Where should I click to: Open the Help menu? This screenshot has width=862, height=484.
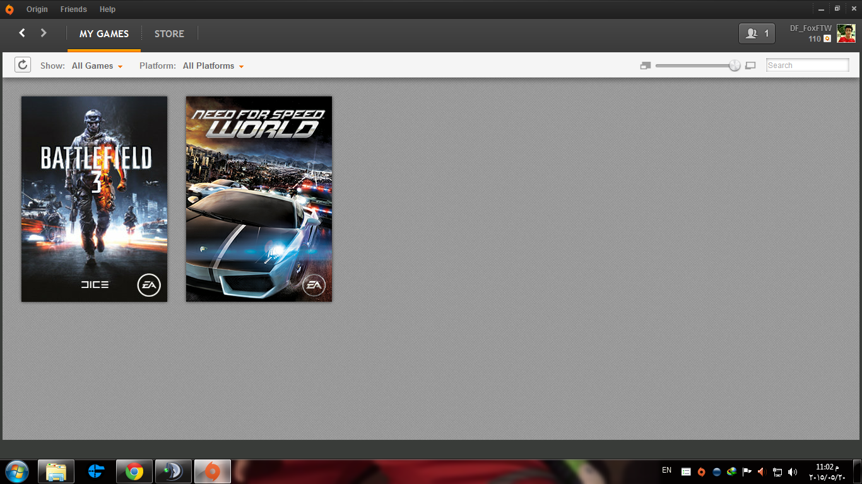tap(107, 9)
